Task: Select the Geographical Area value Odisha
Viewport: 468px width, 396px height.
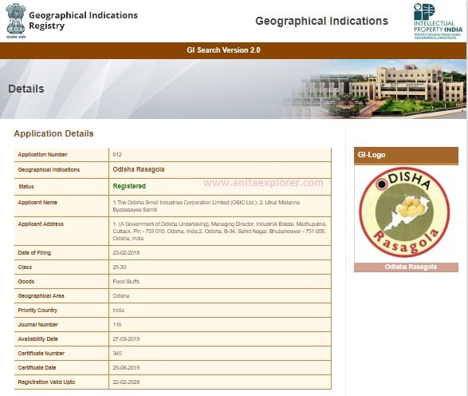Action: pyautogui.click(x=121, y=295)
